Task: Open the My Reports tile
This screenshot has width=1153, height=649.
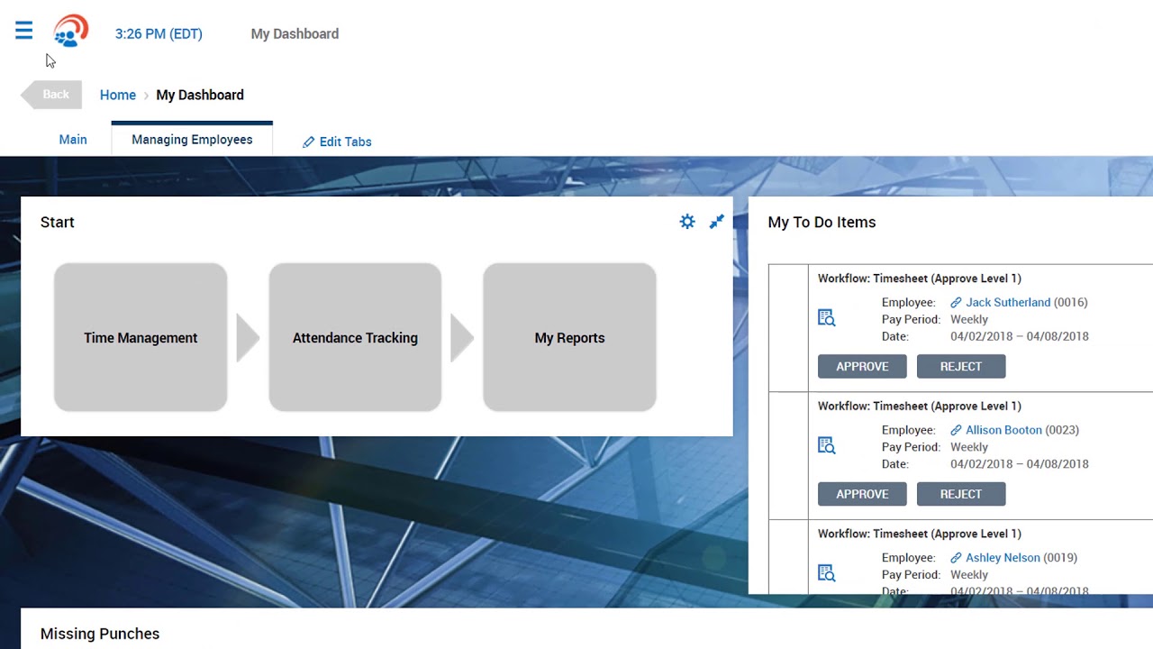Action: point(569,338)
